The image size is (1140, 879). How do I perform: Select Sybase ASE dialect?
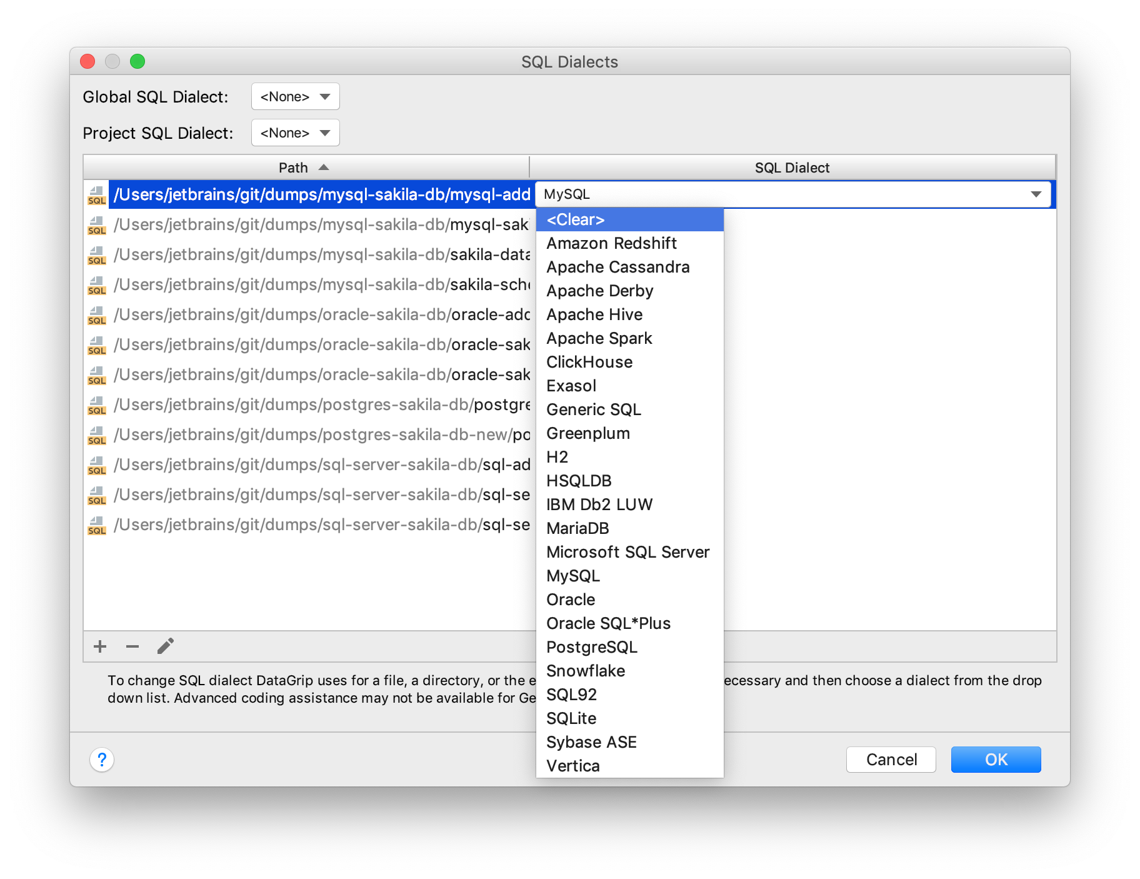click(x=630, y=742)
